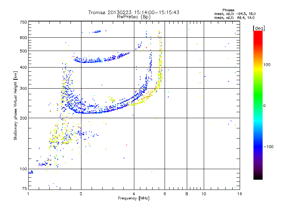Click the x-axis tick label '8'

[x=187, y=194]
